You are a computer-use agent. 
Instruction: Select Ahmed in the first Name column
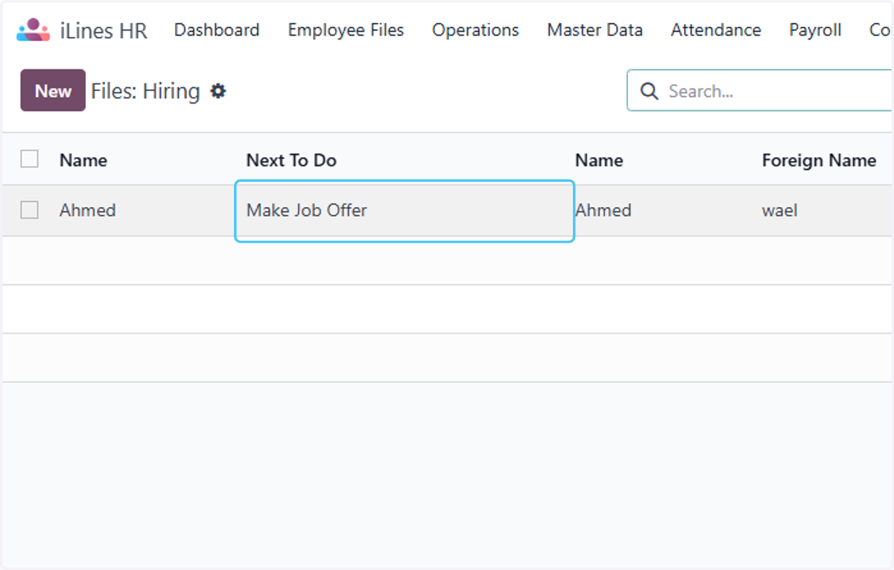[87, 210]
